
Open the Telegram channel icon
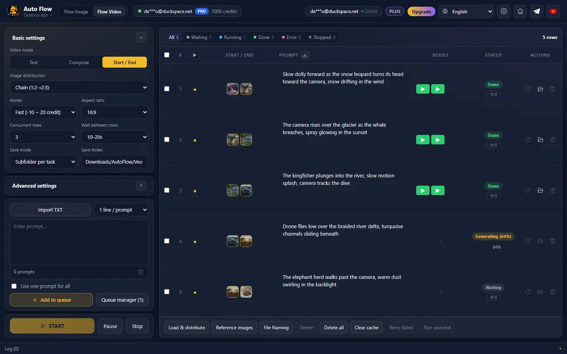click(536, 12)
